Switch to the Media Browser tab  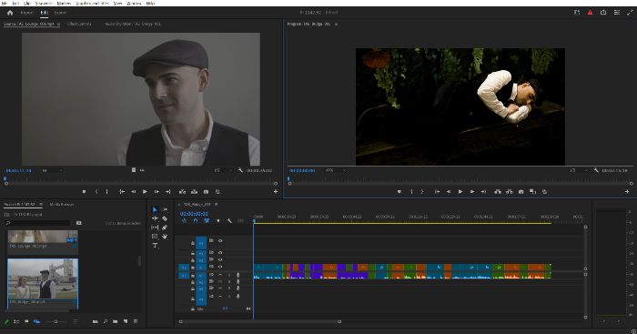[x=62, y=205]
